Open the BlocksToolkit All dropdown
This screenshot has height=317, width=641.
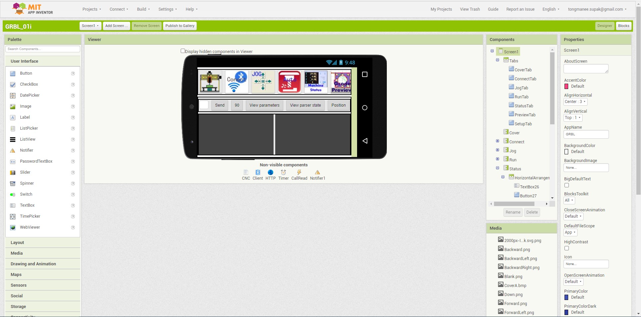pos(569,200)
